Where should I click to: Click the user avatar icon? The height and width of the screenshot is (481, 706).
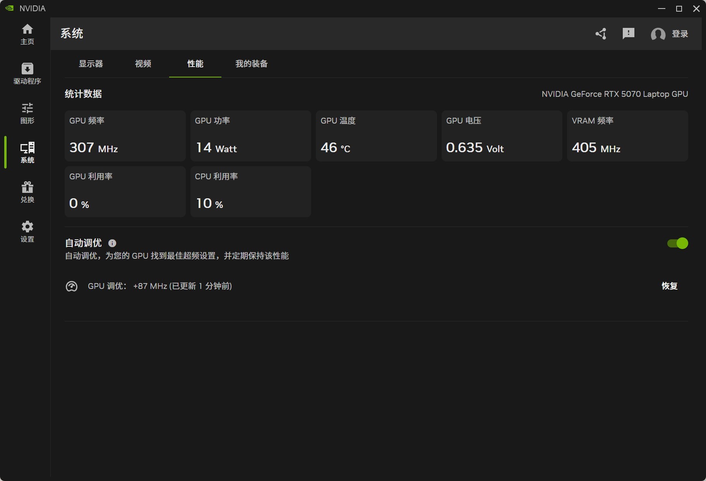click(x=658, y=34)
